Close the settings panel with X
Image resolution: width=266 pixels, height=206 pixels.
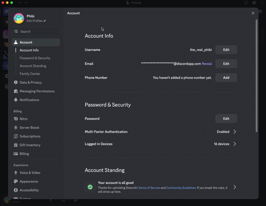coord(253,13)
